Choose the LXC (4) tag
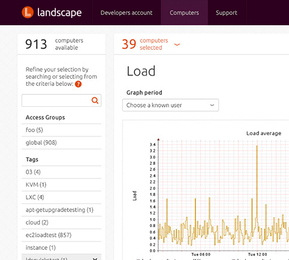The image size is (289, 260). tap(61, 198)
